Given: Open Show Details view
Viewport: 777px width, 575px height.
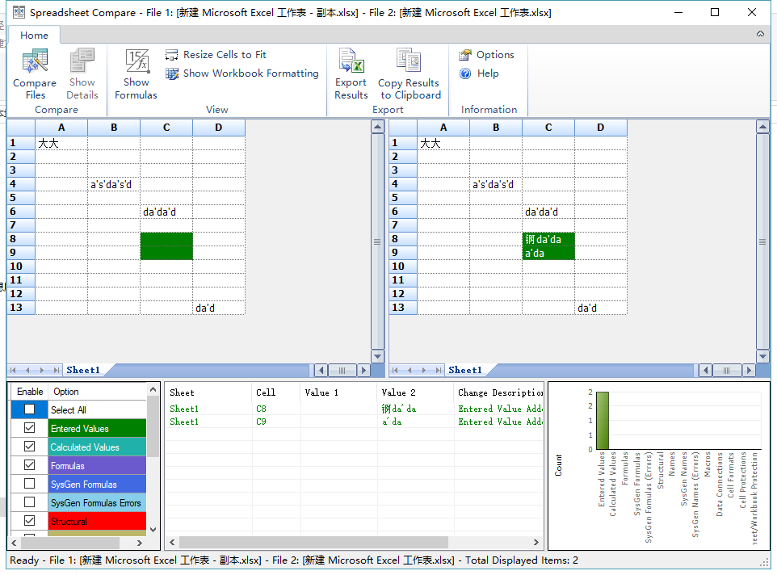Looking at the screenshot, I should [82, 73].
